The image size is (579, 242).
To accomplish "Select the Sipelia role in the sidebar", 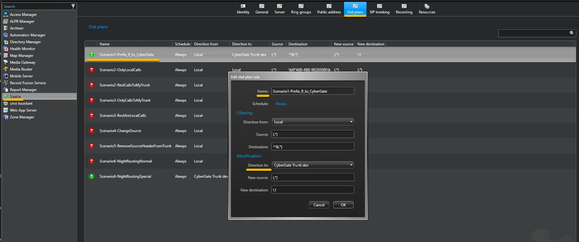I will (x=39, y=96).
